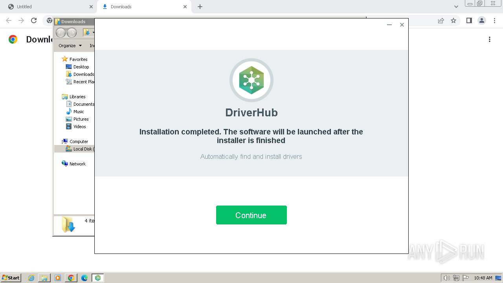Select Desktop in Explorer sidebar
The image size is (503, 283).
[x=77, y=67]
